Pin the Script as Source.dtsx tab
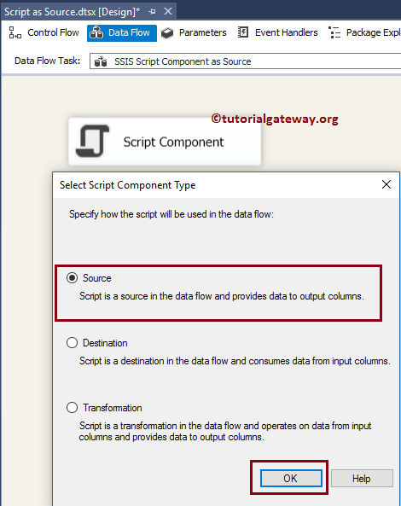 152,12
